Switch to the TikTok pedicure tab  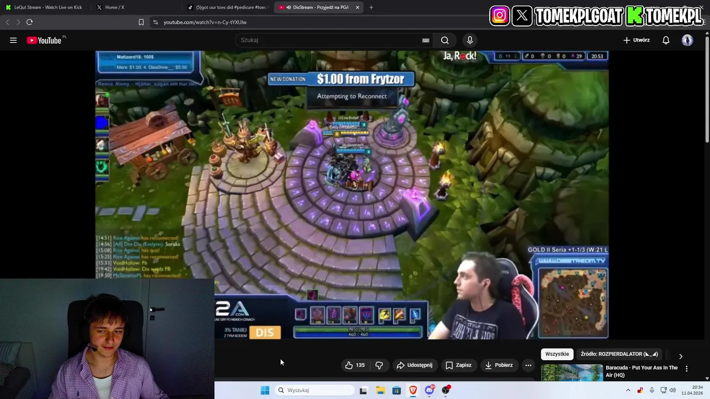pos(227,7)
